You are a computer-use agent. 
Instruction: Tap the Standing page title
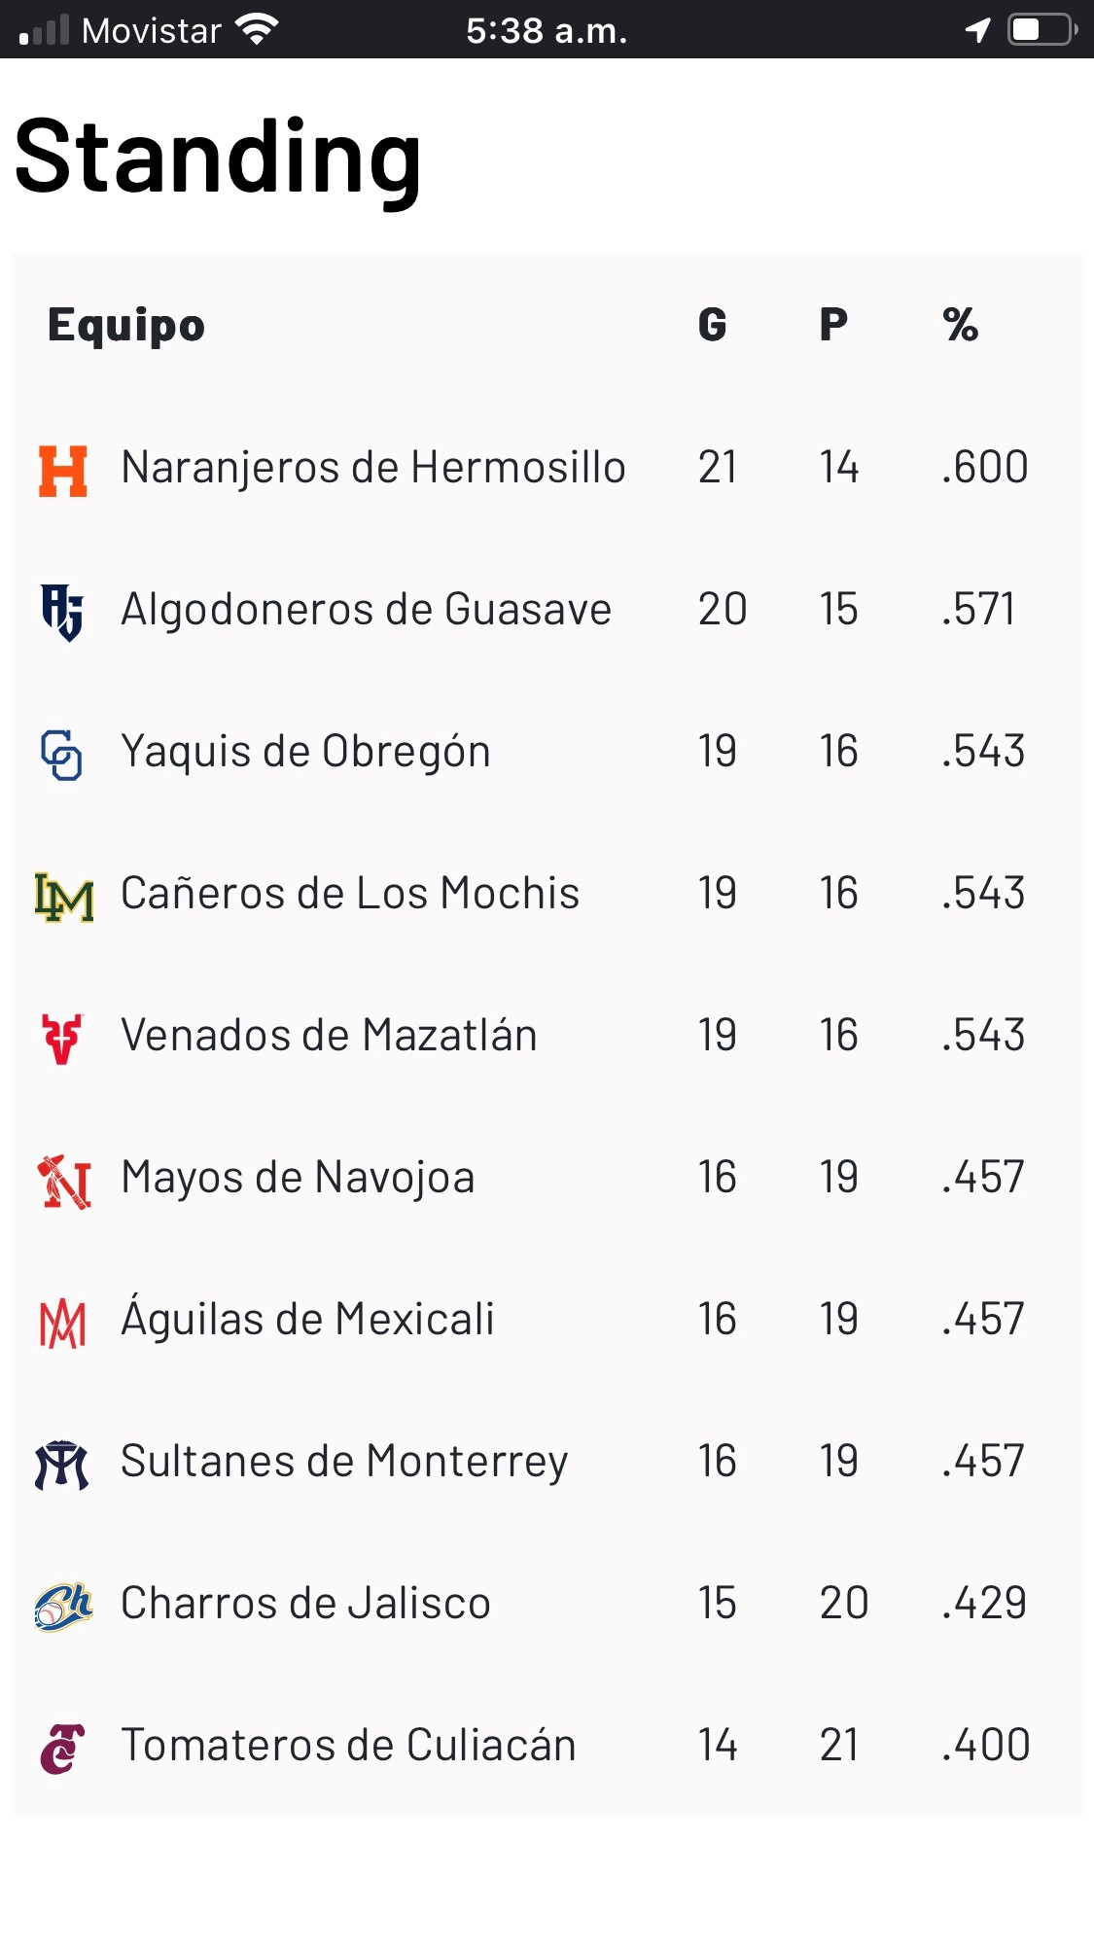click(219, 158)
